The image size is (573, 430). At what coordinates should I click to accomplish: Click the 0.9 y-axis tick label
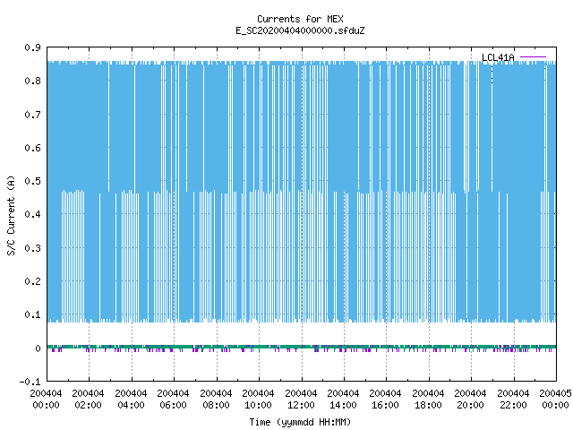[x=32, y=47]
